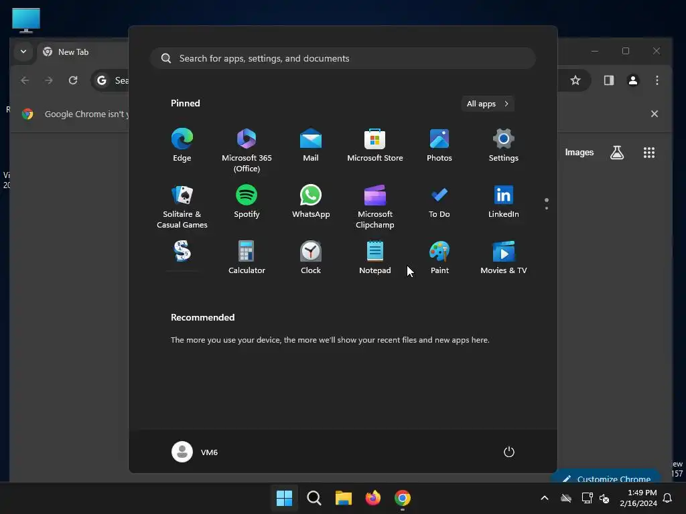Switch to Chrome on the taskbar
The image size is (686, 514).
point(403,498)
